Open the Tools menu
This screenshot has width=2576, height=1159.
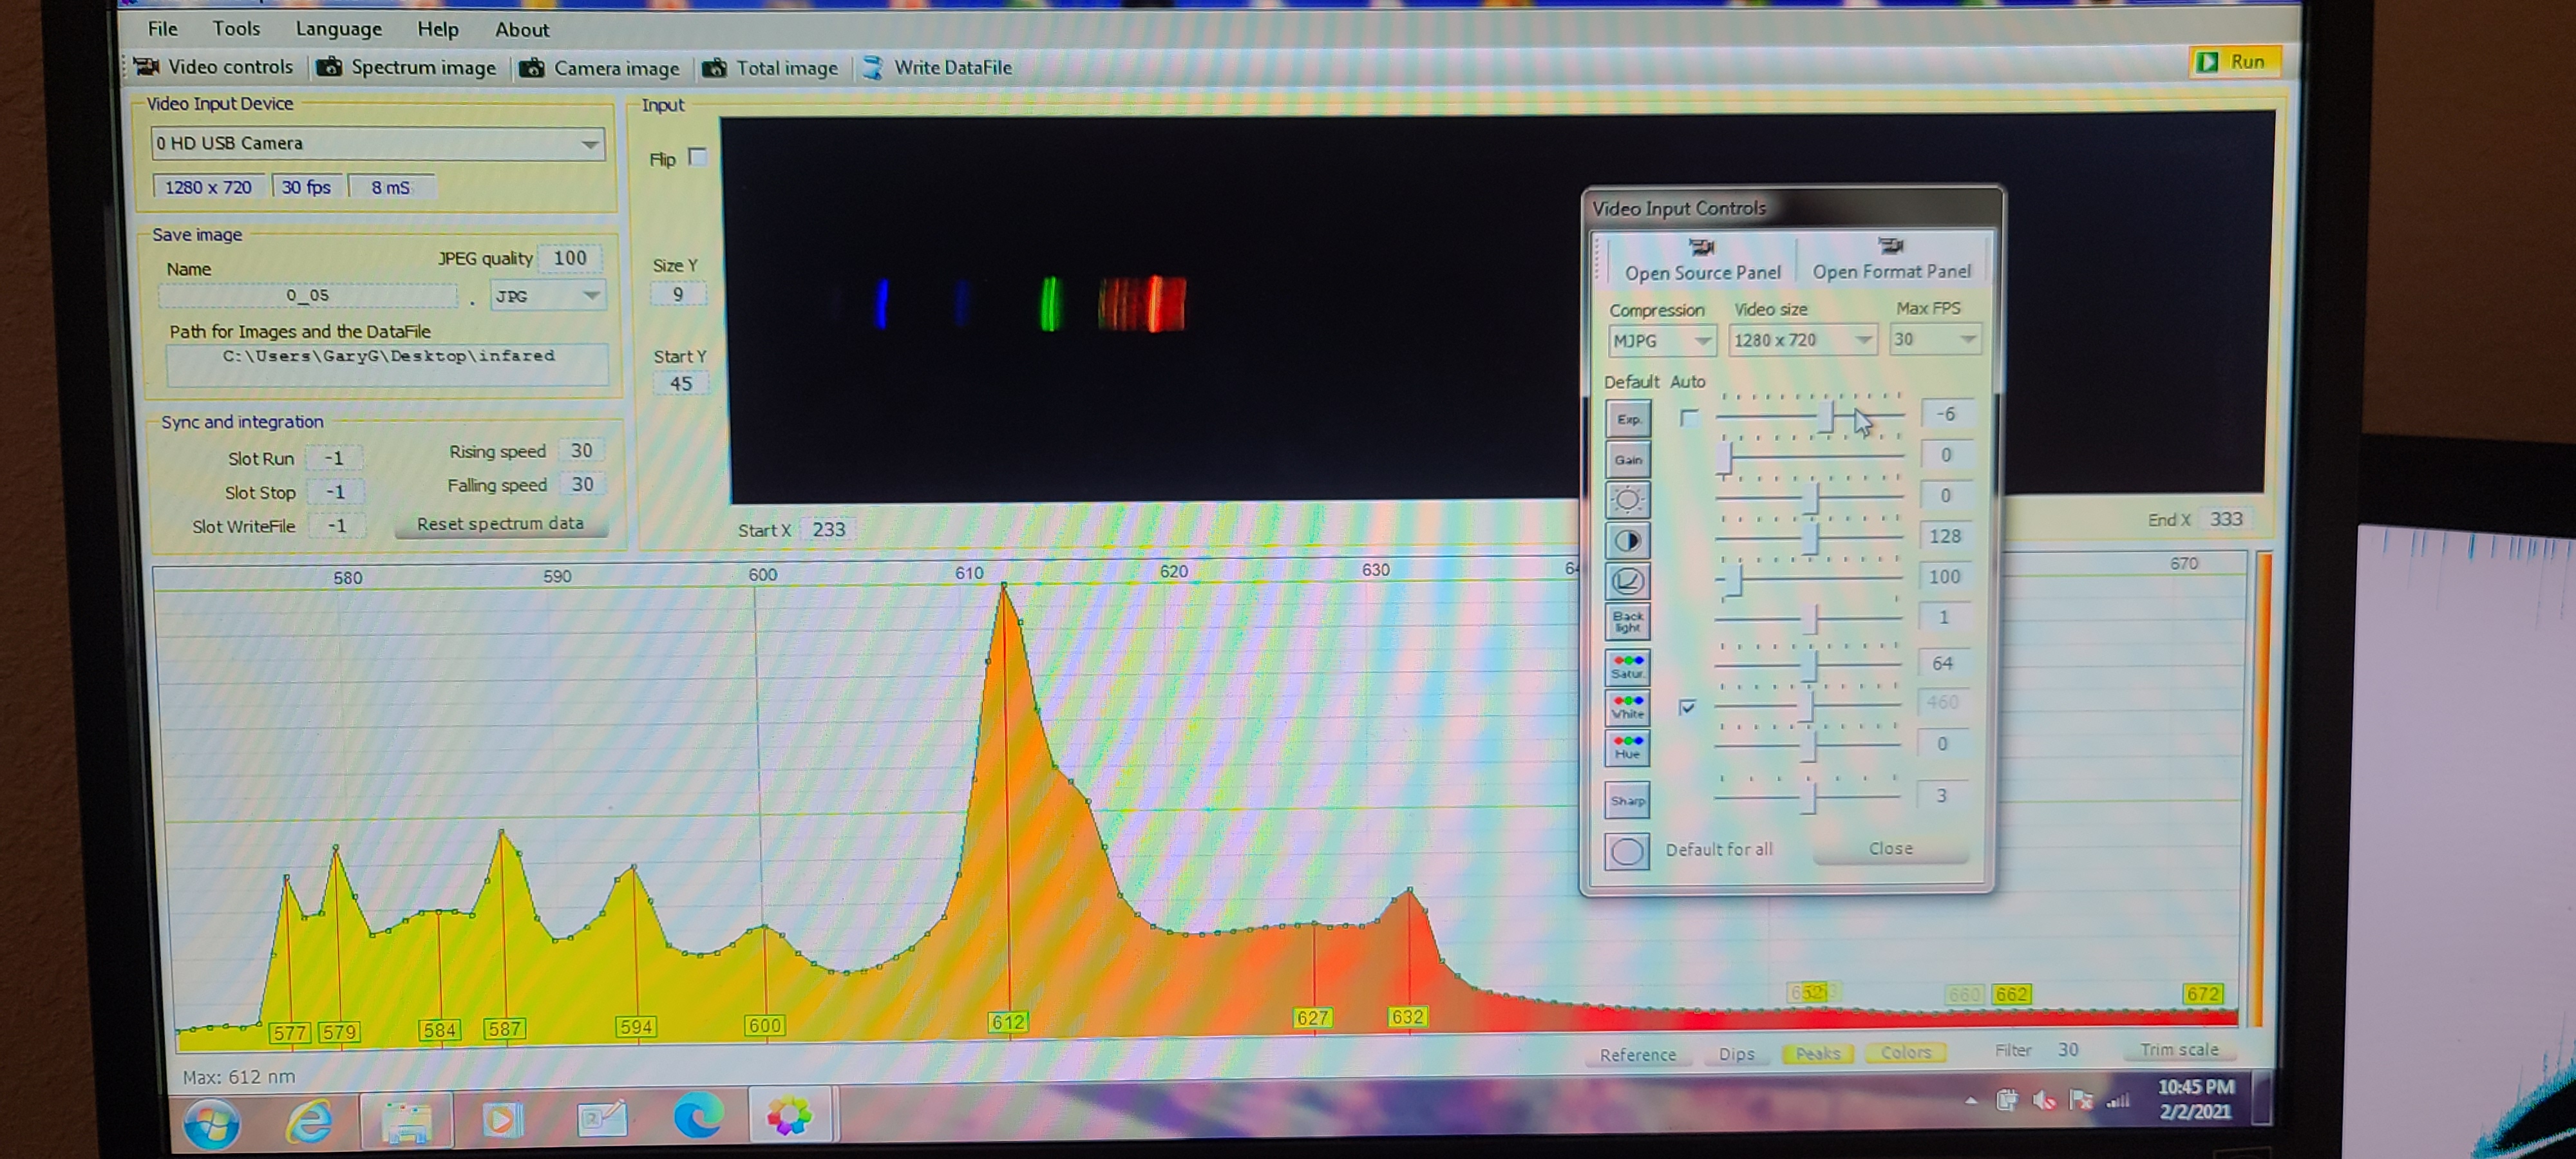point(236,29)
